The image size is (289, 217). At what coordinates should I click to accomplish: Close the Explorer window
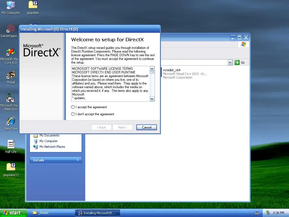(x=246, y=38)
